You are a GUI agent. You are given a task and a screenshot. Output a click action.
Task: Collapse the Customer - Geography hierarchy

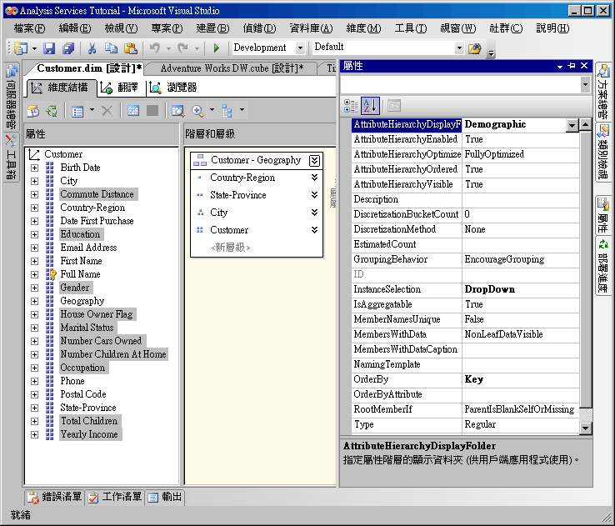tap(314, 161)
